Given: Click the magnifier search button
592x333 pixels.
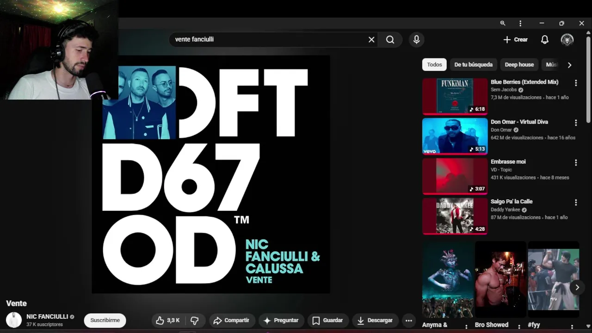Looking at the screenshot, I should coord(390,40).
